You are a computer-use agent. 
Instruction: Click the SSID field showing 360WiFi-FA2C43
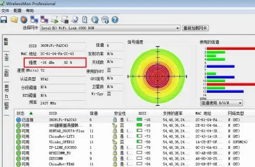pyautogui.click(x=62, y=46)
